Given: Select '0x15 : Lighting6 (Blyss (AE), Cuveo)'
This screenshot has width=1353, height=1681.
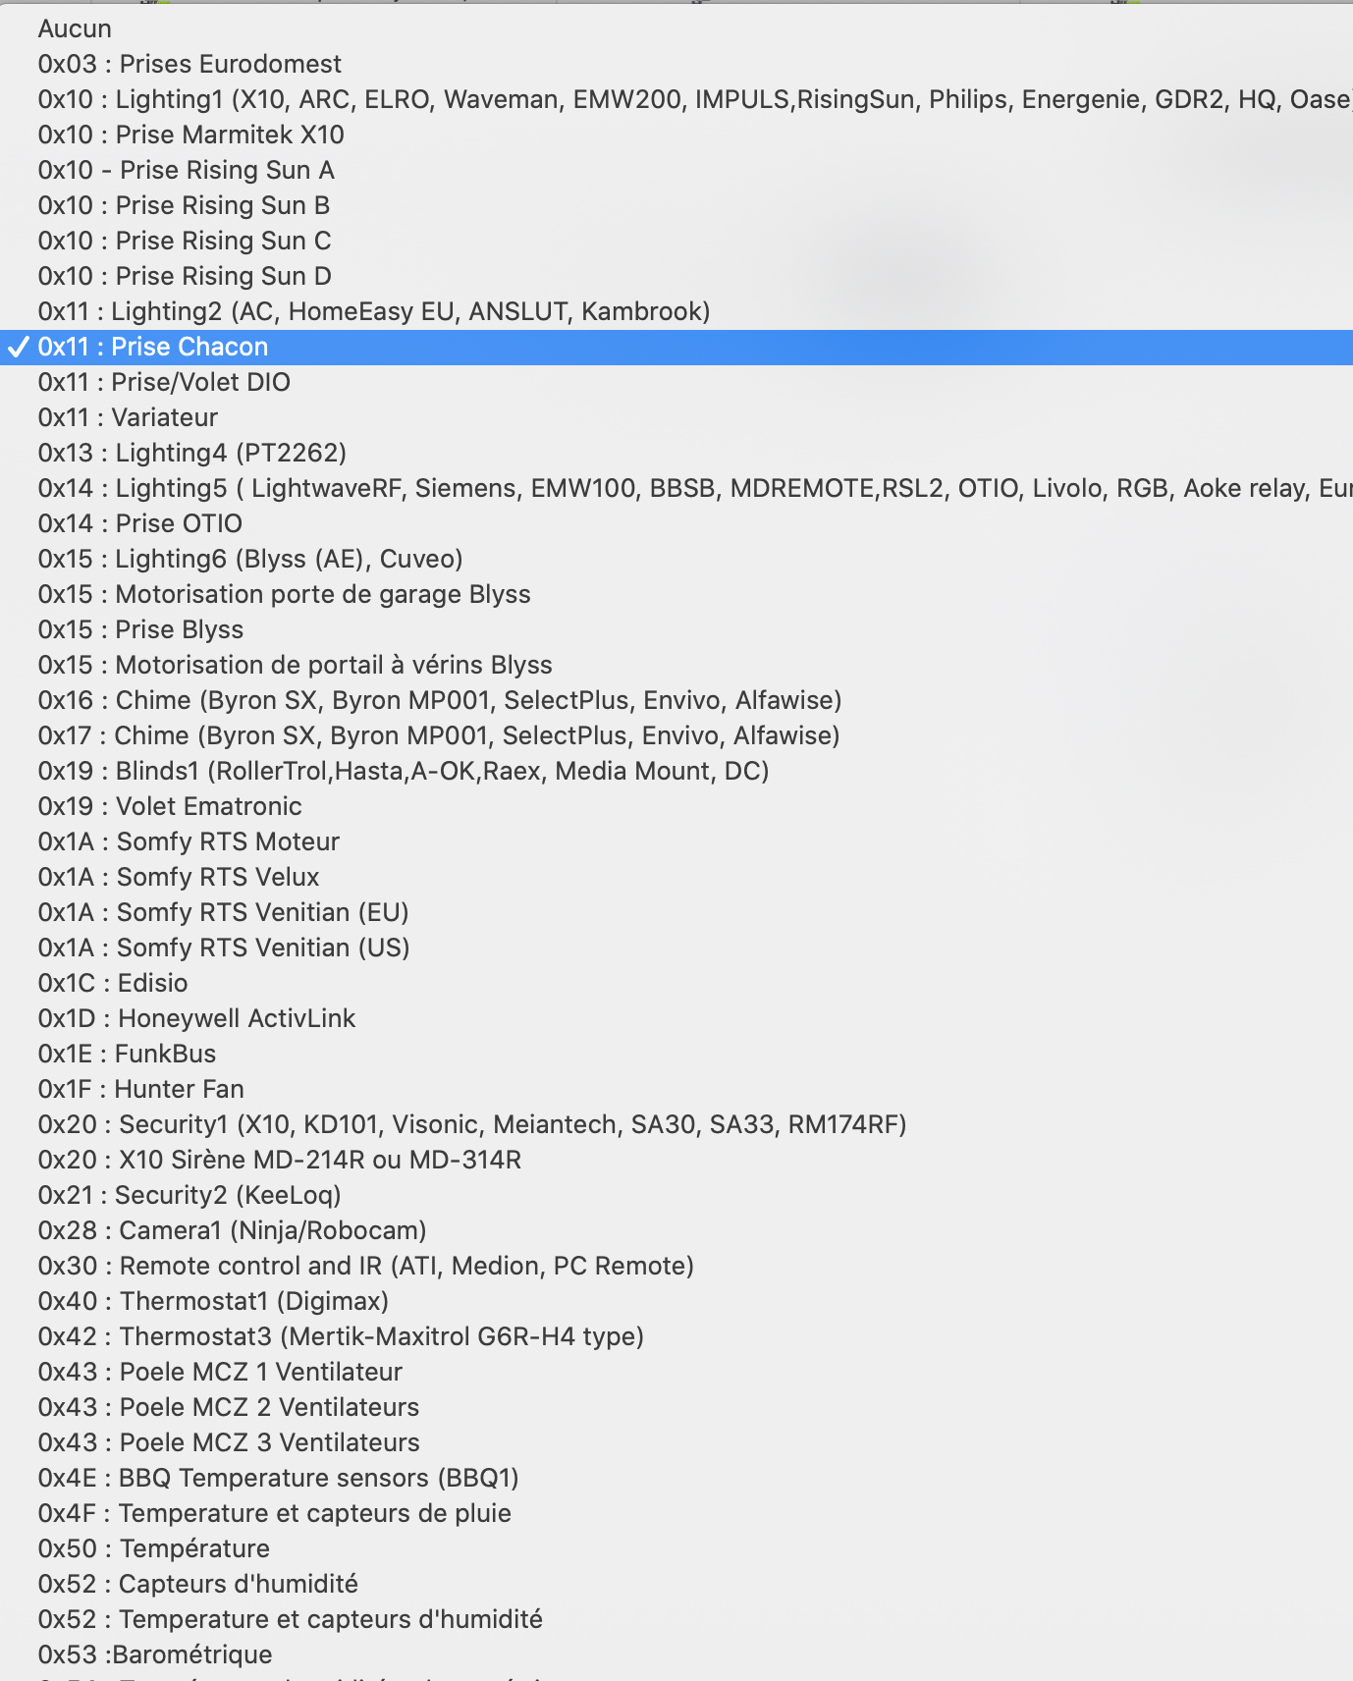Looking at the screenshot, I should point(676,559).
